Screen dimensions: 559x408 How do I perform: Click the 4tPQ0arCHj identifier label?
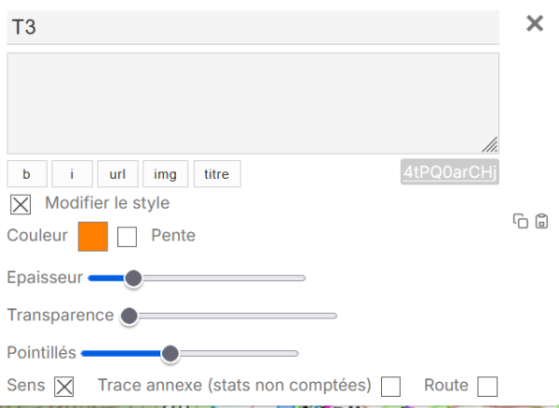[450, 172]
